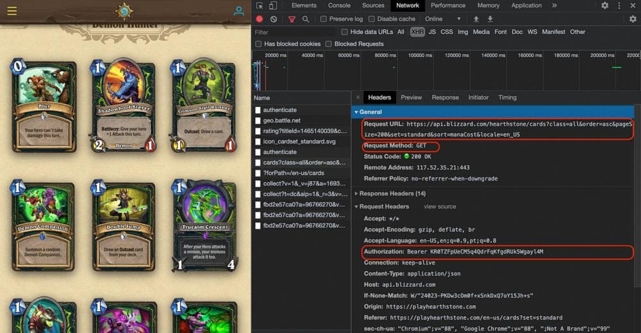Show more DevTools tabs chevron
This screenshot has height=333, width=641.
554,5
